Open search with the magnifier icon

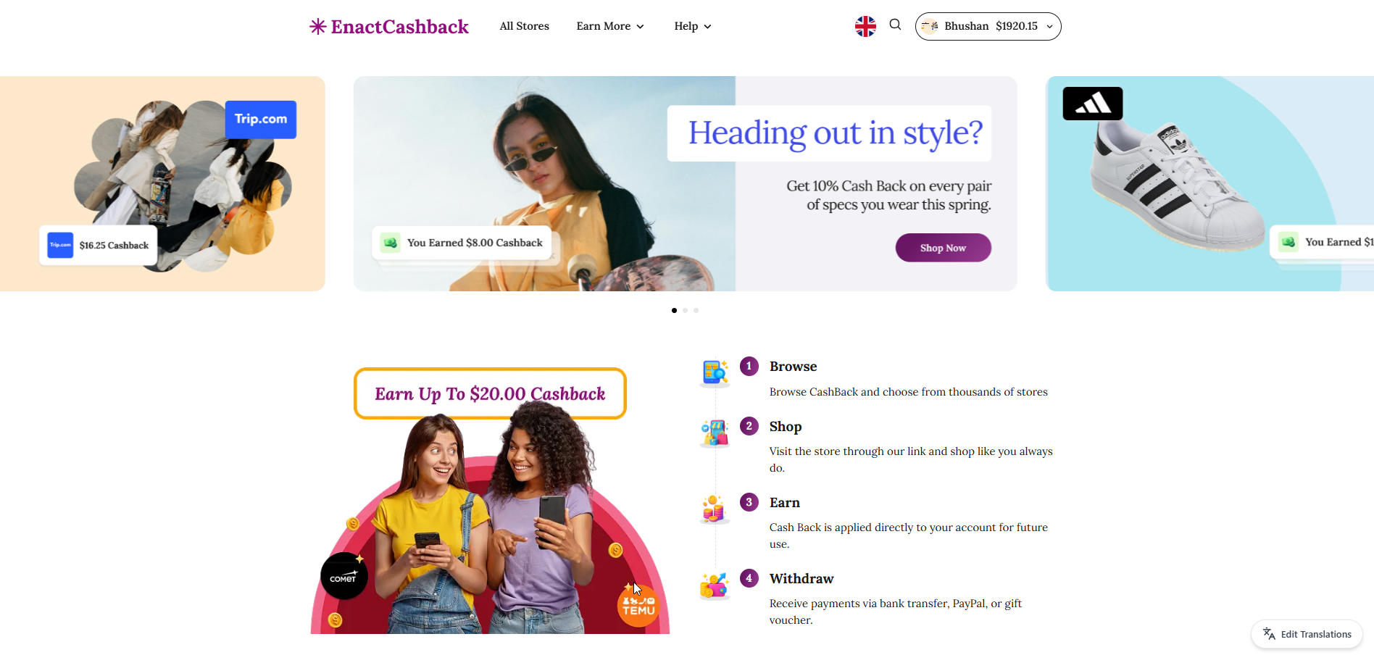click(x=896, y=25)
